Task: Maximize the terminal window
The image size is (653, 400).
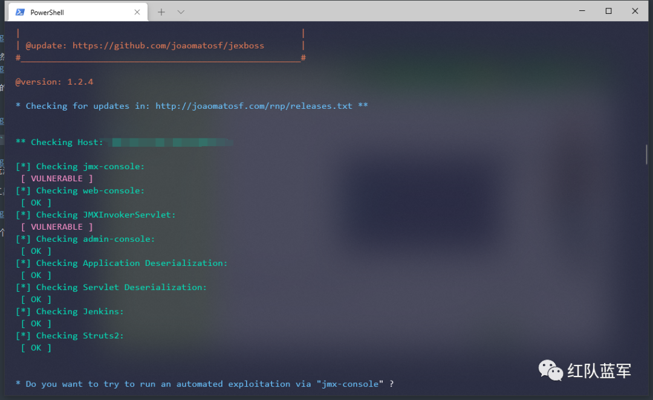Action: 608,11
